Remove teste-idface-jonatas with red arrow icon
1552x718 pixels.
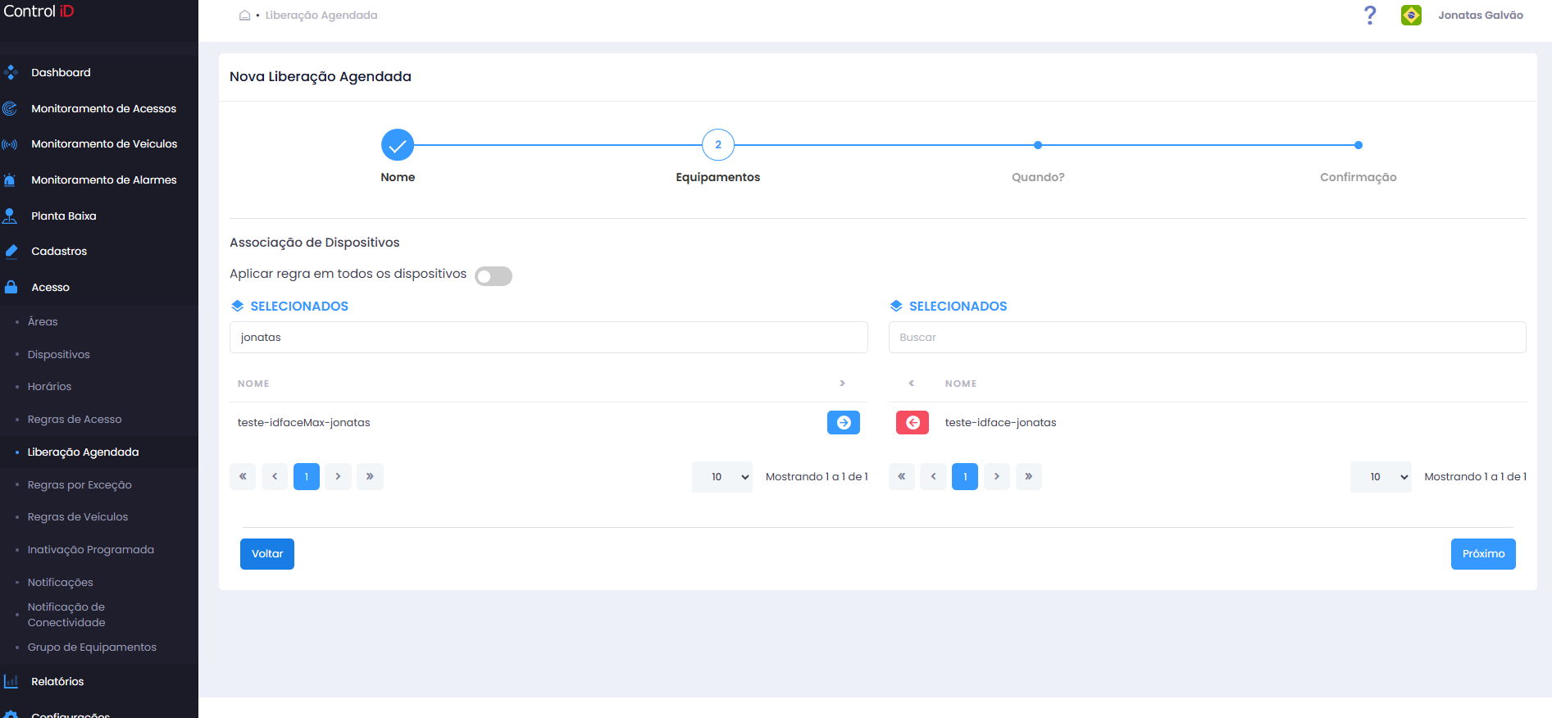913,422
